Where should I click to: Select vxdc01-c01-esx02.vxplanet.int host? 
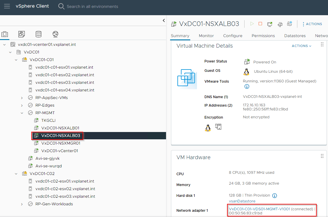tap(65, 75)
